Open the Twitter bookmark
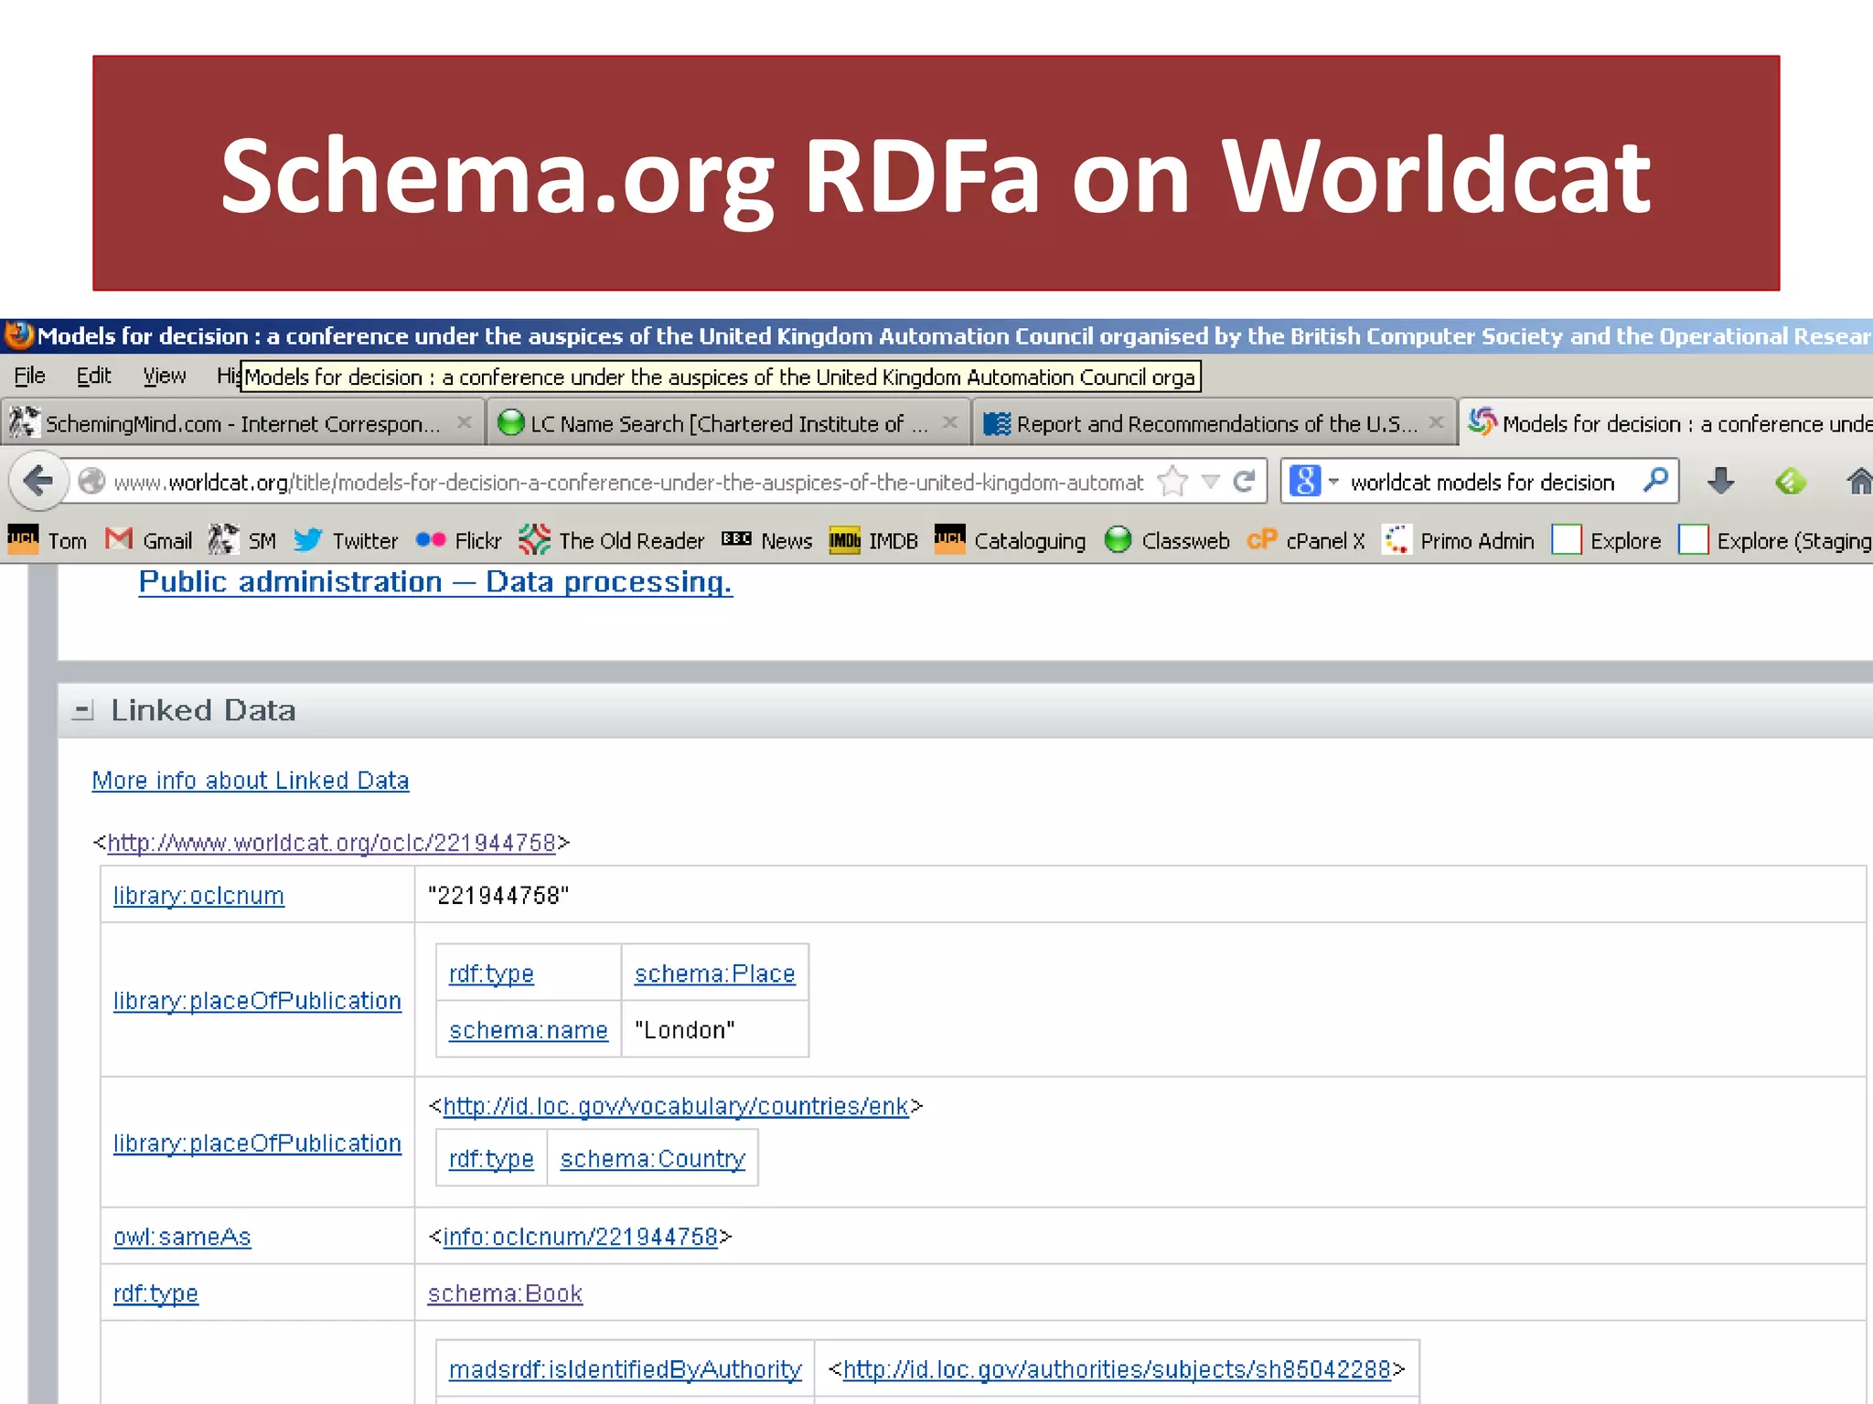Screen dimensions: 1873x1404 pos(346,541)
